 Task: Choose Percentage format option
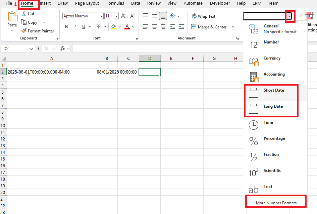pyautogui.click(x=275, y=141)
